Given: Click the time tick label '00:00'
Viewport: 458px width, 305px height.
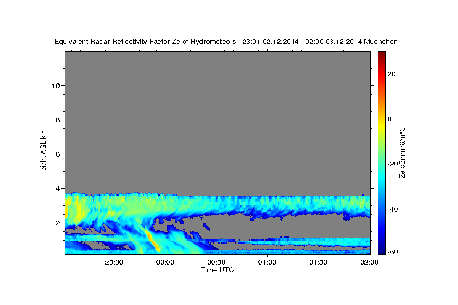Looking at the screenshot, I should coord(165,262).
